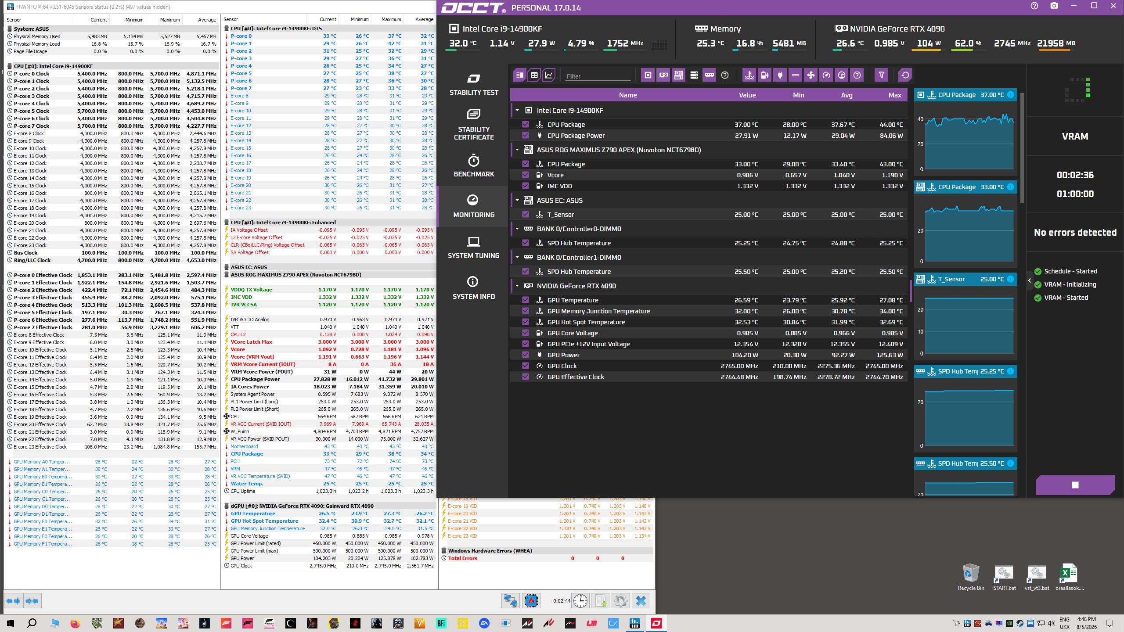Open info for CPU Package 37.00 °C graph

click(x=1010, y=95)
